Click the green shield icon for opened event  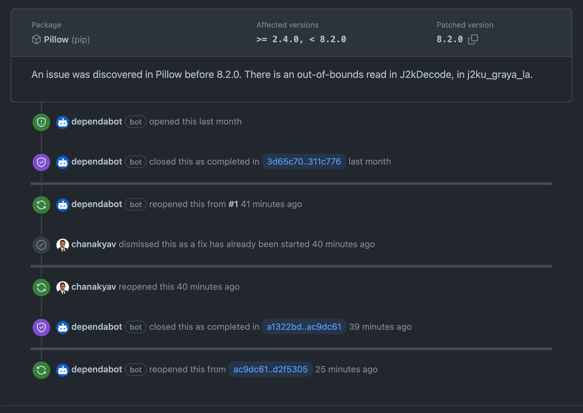(41, 122)
